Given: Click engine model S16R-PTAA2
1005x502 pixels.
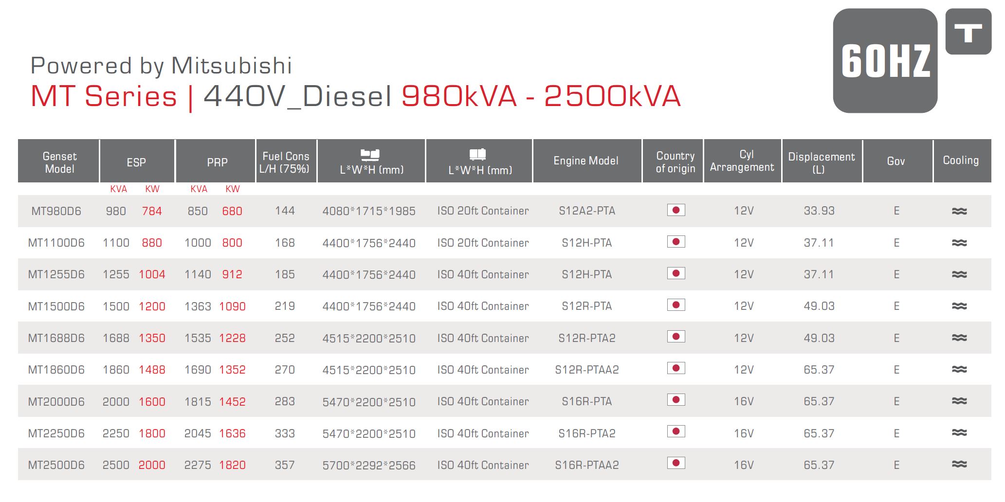Looking at the screenshot, I should [x=587, y=465].
